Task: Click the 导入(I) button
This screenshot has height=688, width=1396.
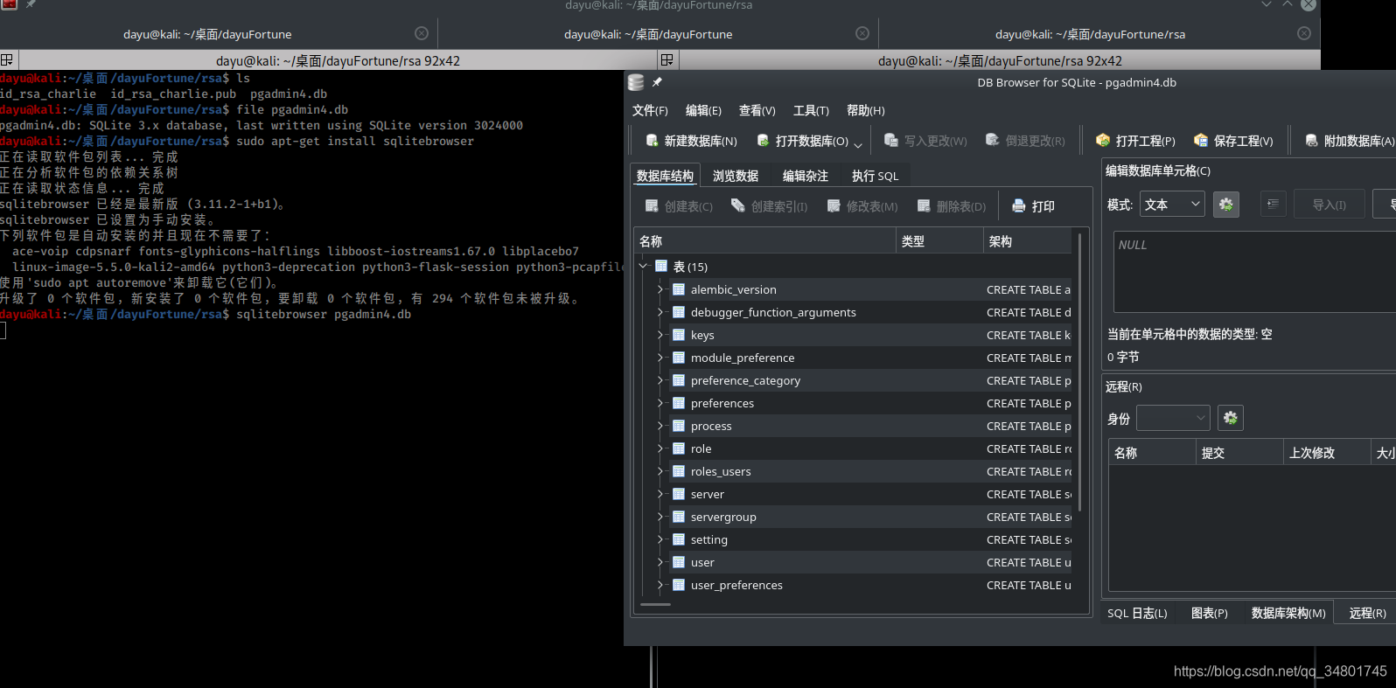Action: [1330, 205]
